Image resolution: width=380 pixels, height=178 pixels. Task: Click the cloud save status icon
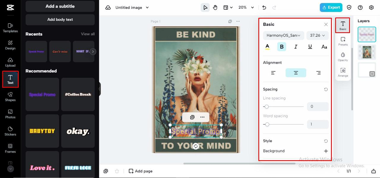tap(108, 7)
